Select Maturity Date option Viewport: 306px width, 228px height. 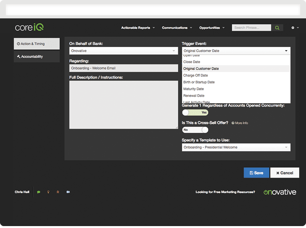click(236, 89)
